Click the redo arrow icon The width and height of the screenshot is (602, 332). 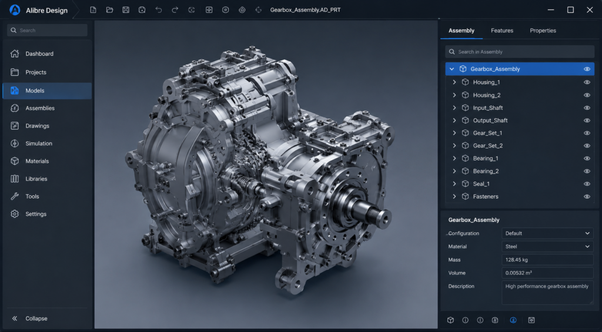pos(175,10)
